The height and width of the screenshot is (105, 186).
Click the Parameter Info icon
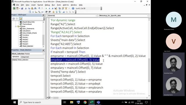[39, 12]
